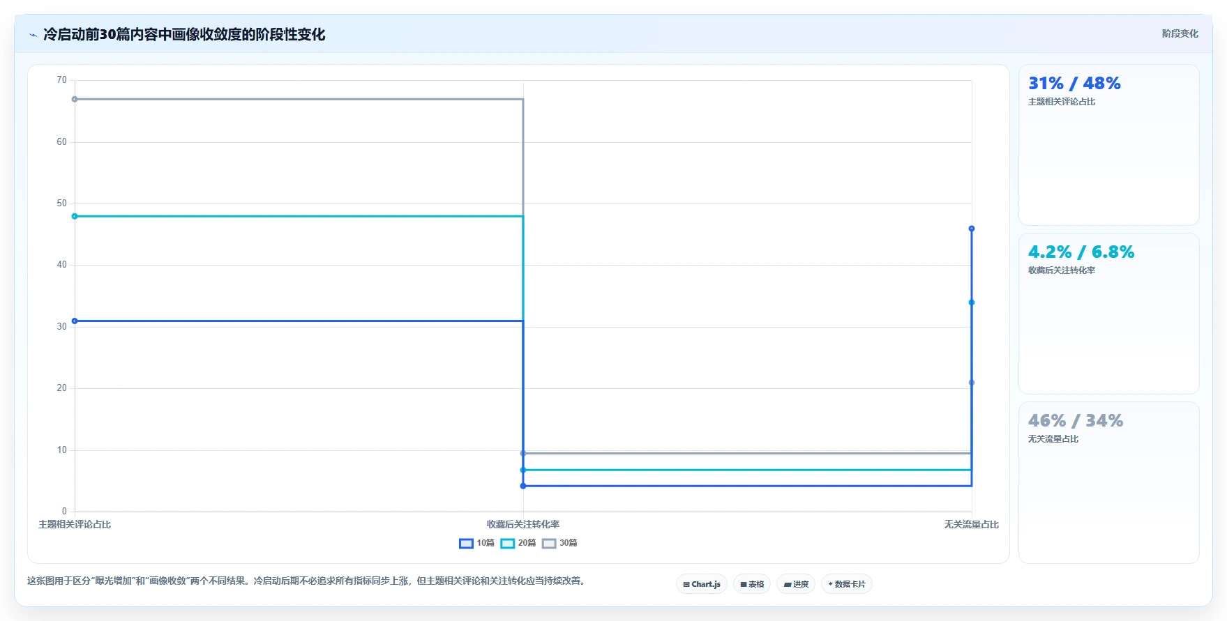Viewport: 1227px width, 621px height.
Task: Click the chart title 冷启动前30篇内容中画像收敛度的阶段性变化
Action: pyautogui.click(x=184, y=34)
